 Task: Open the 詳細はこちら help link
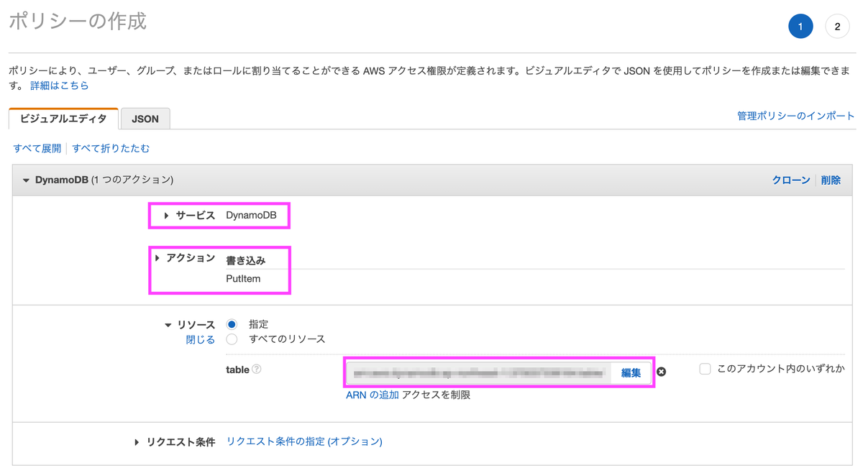pos(60,85)
